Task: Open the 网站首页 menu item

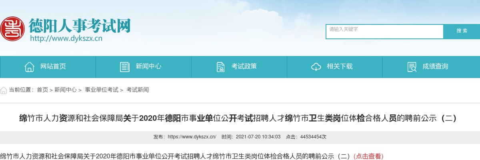Action: click(x=48, y=67)
